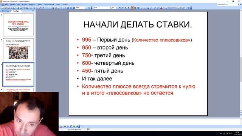Toggle align right
Viewport: 242px width, 136px height.
(138, 8)
